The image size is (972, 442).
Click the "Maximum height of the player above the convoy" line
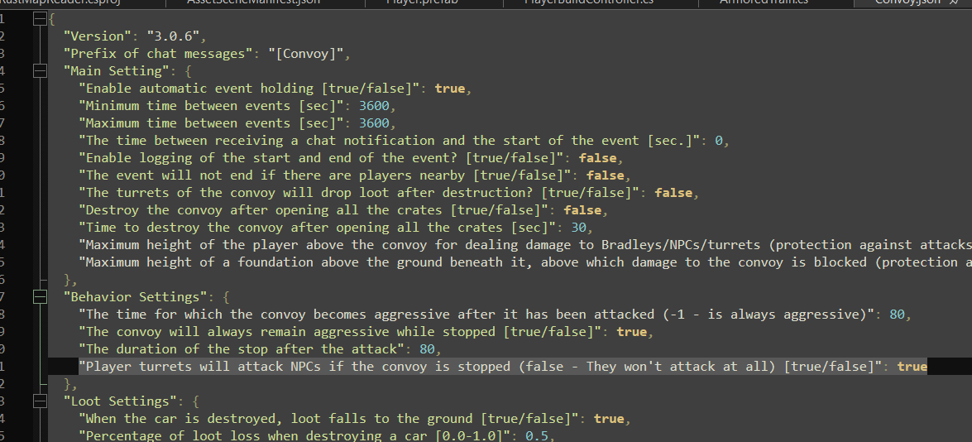525,245
